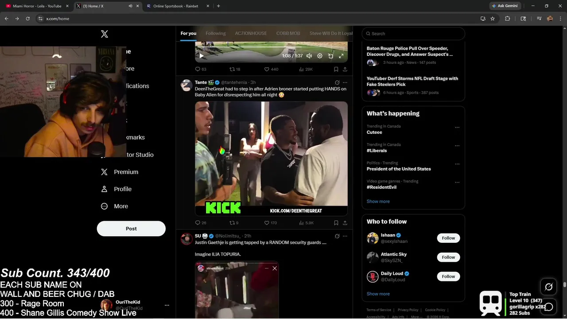Follow Ishaan
567x319 pixels.
(x=448, y=238)
